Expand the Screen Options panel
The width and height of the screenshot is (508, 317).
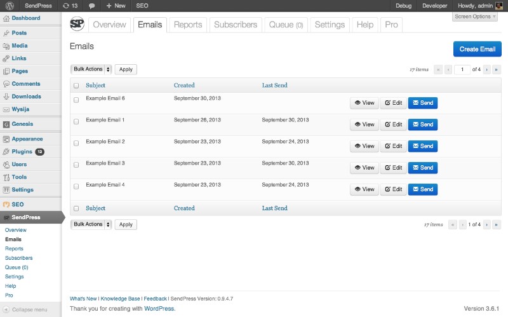click(x=475, y=17)
